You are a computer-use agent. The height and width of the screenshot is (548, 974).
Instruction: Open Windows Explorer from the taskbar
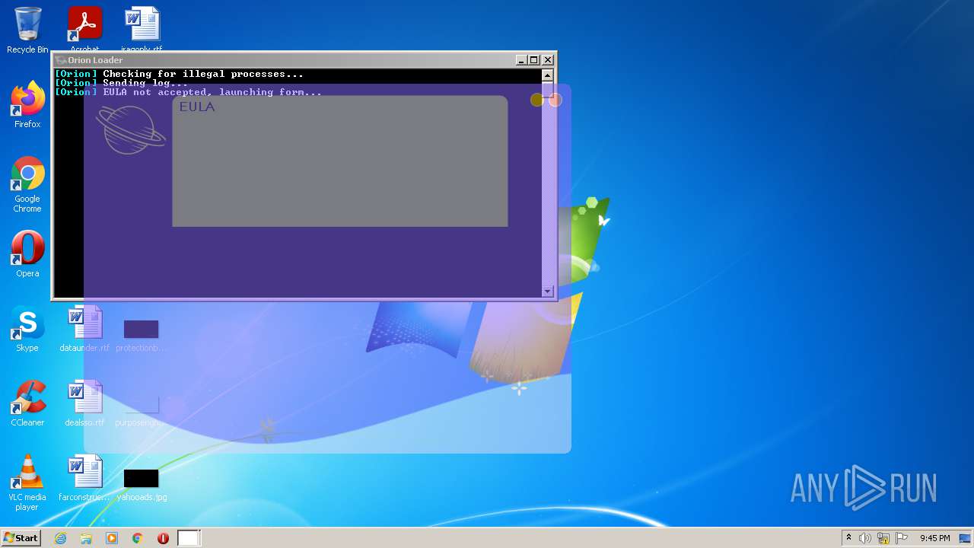(86, 538)
